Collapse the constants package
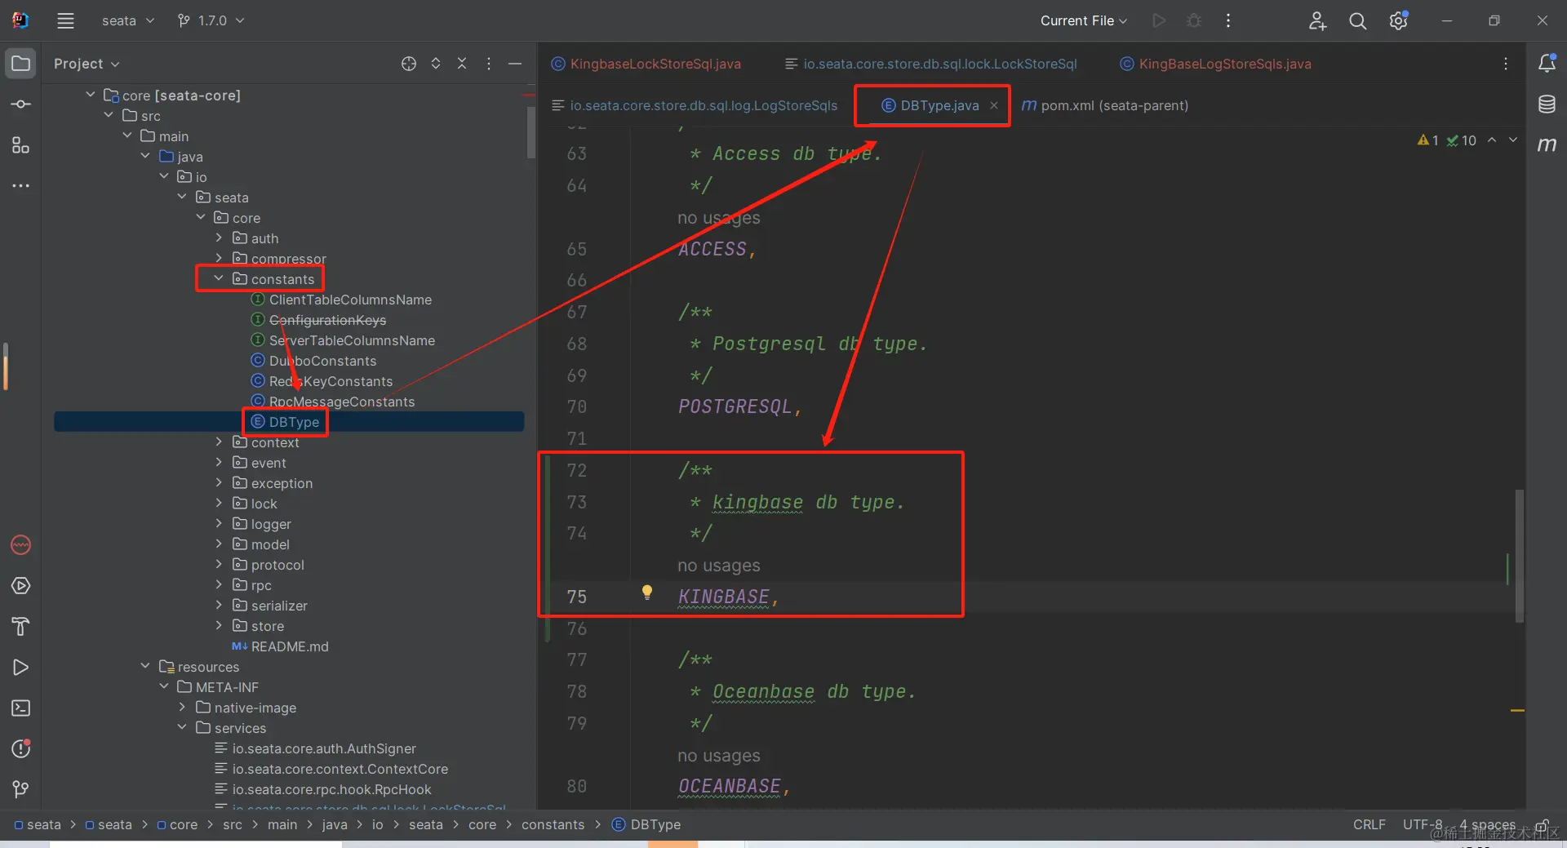The width and height of the screenshot is (1567, 848). (219, 278)
